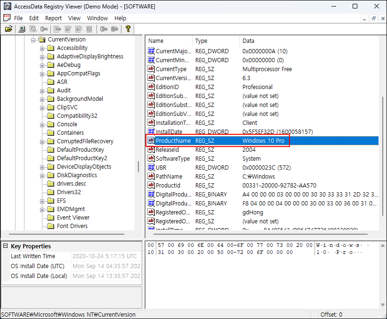
Task: Click the computer toolbar icon
Action: (x=22, y=29)
